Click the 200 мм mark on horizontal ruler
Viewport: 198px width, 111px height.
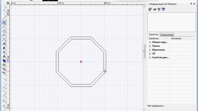click(107, 3)
